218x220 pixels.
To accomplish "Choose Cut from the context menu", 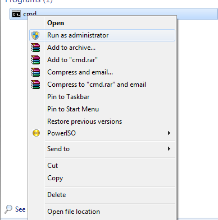I will (102, 166).
